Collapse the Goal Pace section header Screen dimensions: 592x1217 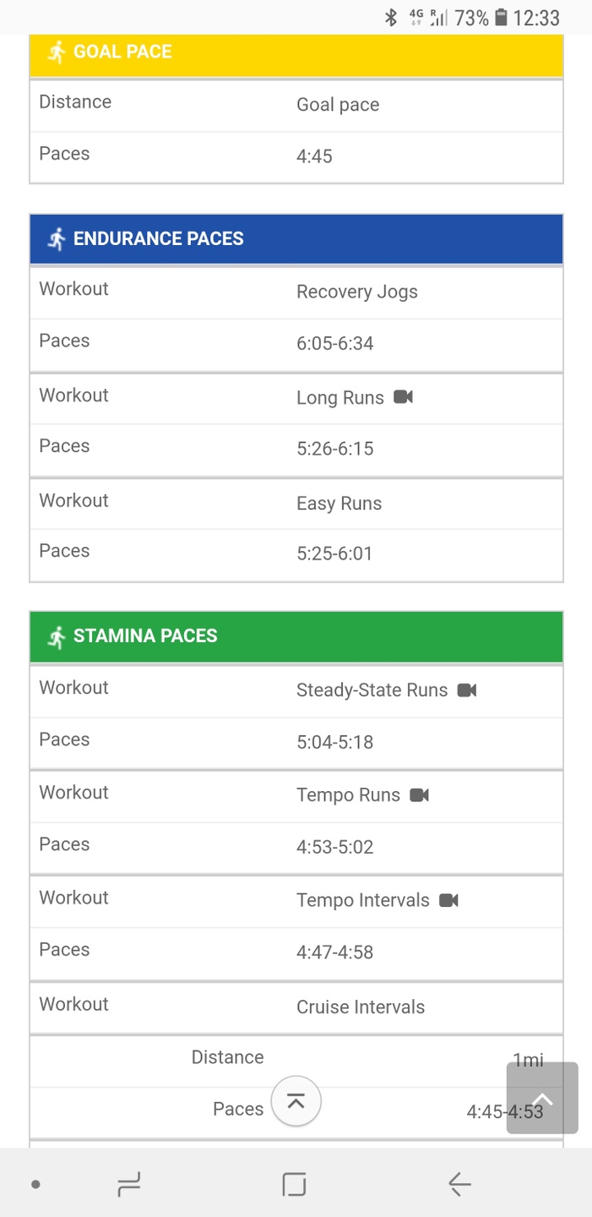(x=296, y=52)
